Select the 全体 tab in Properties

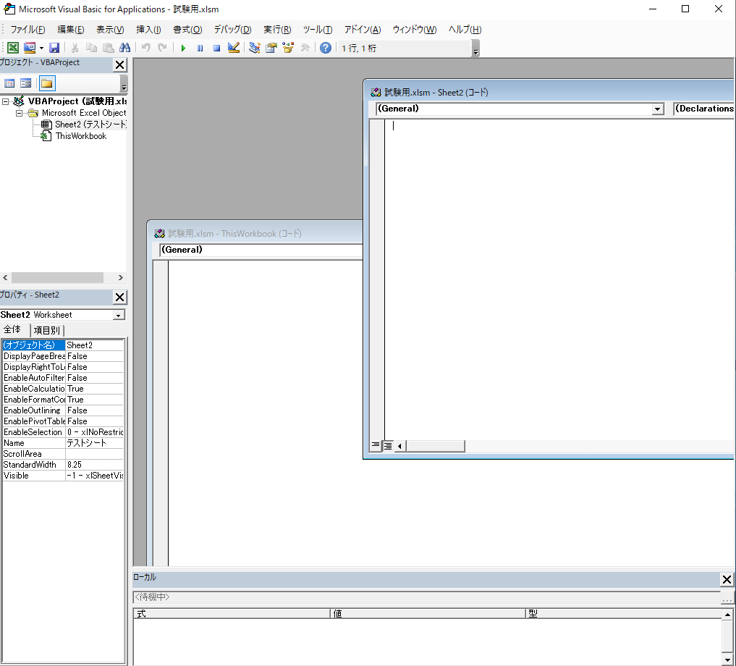pyautogui.click(x=13, y=329)
